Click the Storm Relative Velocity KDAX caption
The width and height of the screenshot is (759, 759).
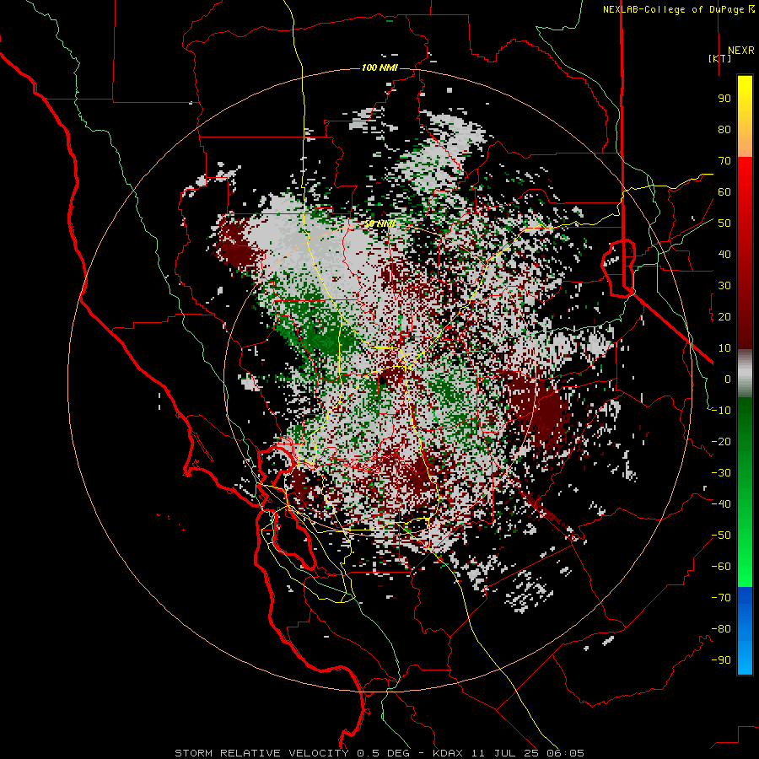(379, 753)
